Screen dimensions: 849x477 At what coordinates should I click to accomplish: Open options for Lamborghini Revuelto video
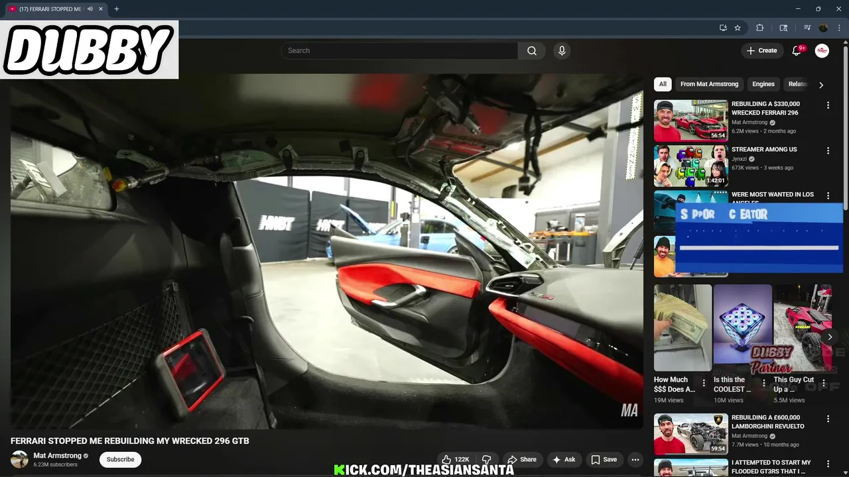[828, 419]
